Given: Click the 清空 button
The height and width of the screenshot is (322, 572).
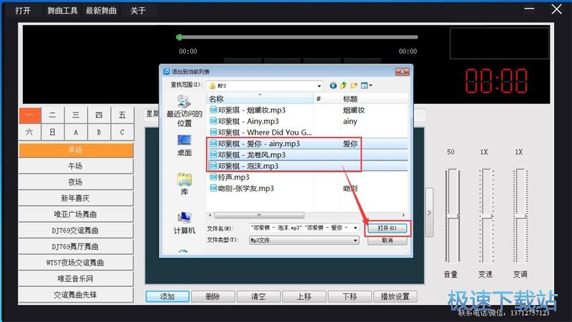Looking at the screenshot, I should click(258, 296).
